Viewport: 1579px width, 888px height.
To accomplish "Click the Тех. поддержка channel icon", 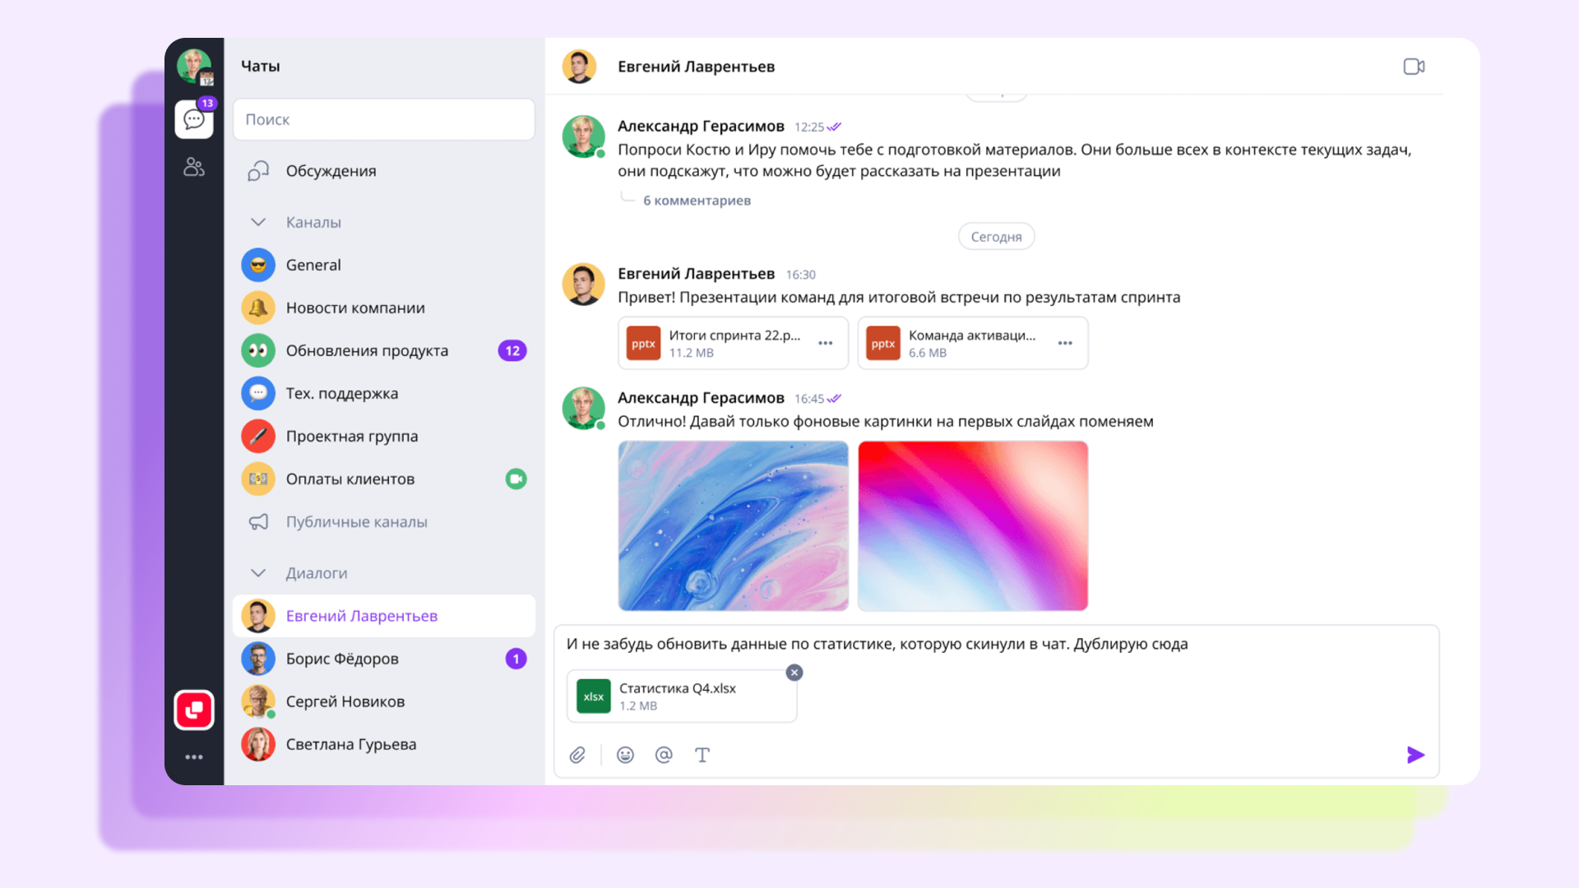I will (x=257, y=392).
